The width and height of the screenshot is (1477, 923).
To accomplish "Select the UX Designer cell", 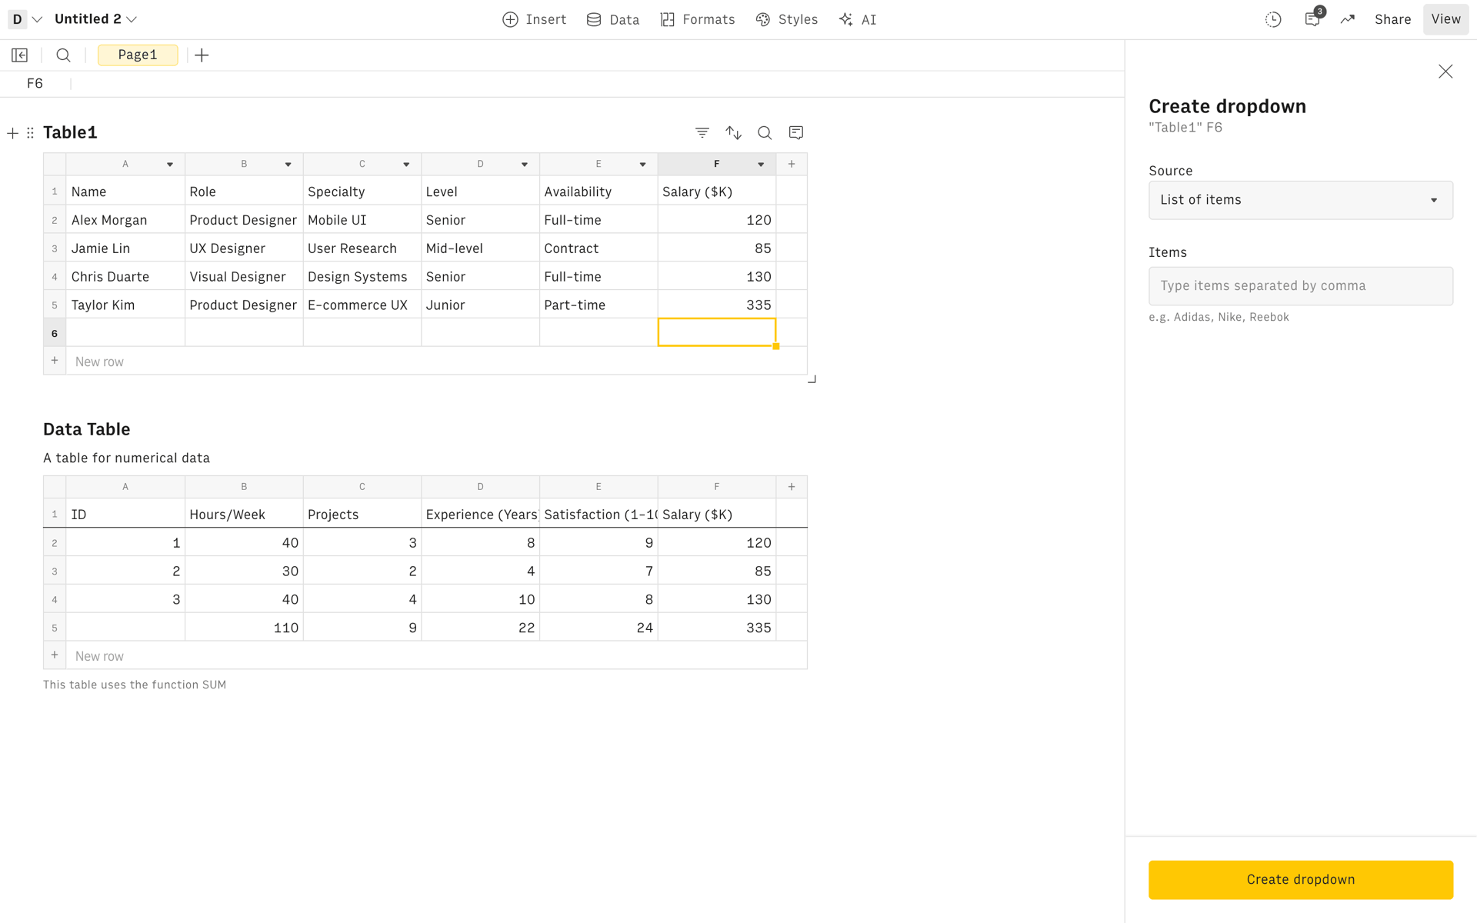I will 244,248.
